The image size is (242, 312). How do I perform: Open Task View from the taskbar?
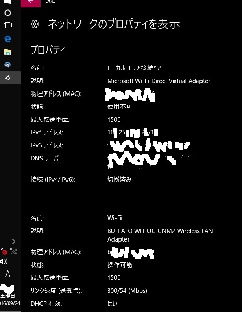[8, 25]
